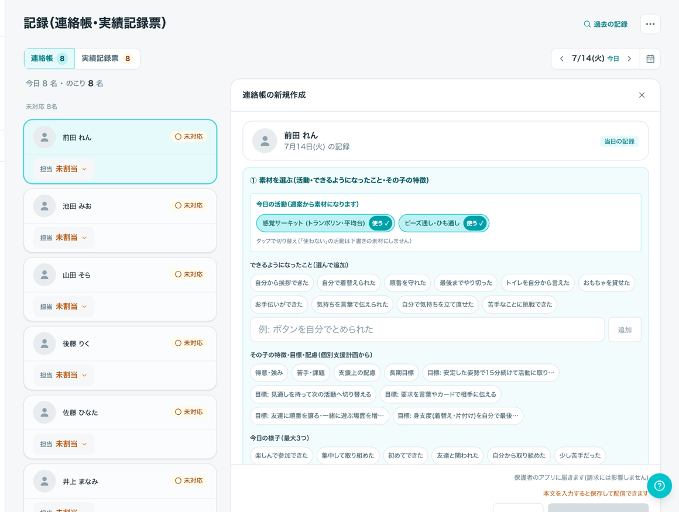Click 井上 まなみ avatar icon

point(44,481)
